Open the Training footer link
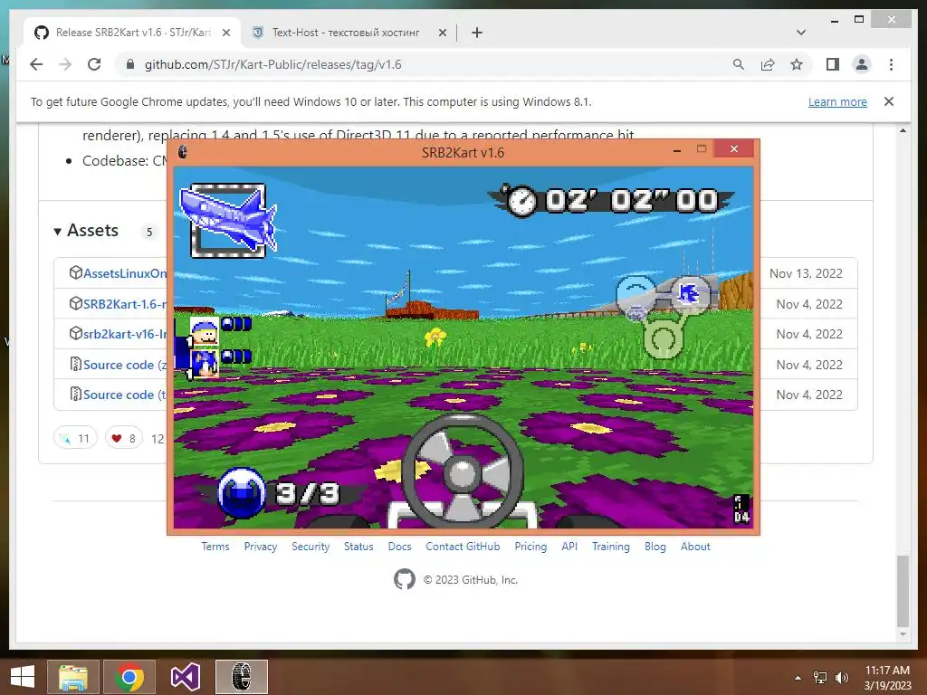The image size is (927, 695). pos(611,546)
